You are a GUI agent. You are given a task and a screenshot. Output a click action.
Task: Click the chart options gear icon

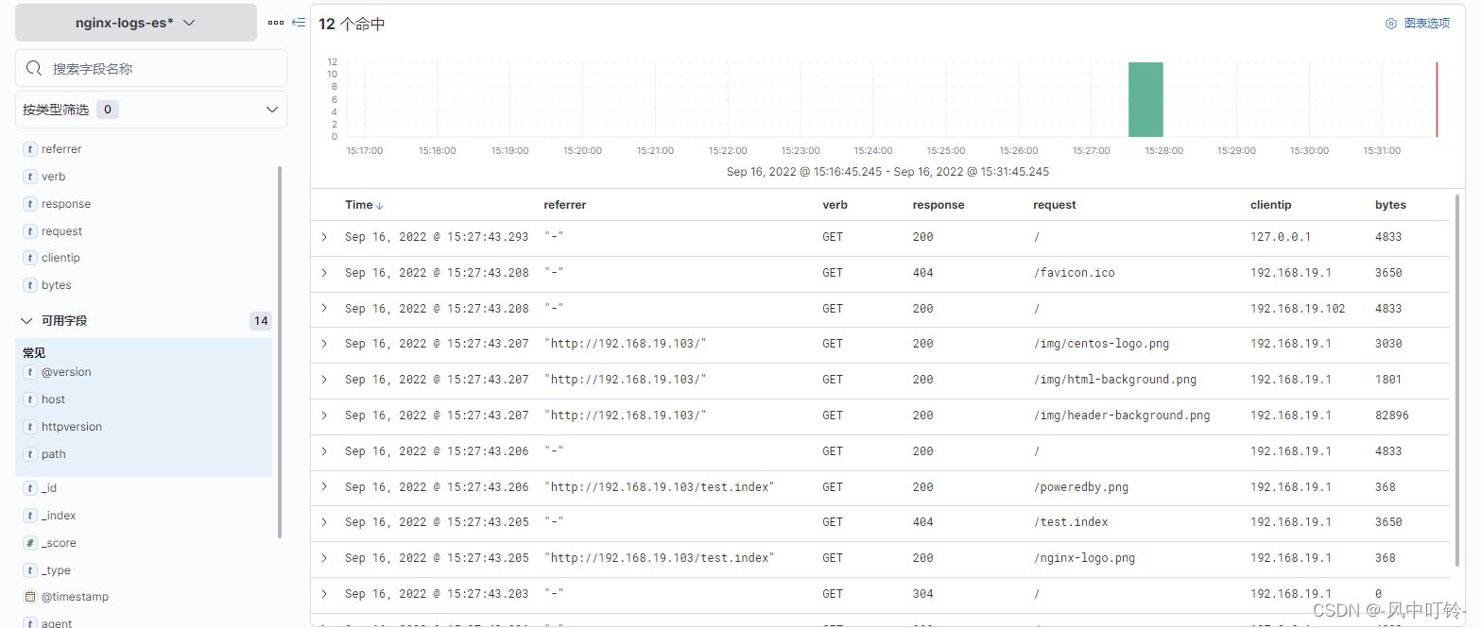(1391, 24)
